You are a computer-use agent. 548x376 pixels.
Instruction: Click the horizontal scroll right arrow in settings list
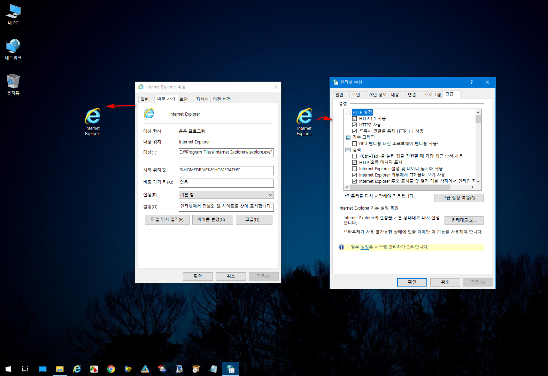pos(472,187)
